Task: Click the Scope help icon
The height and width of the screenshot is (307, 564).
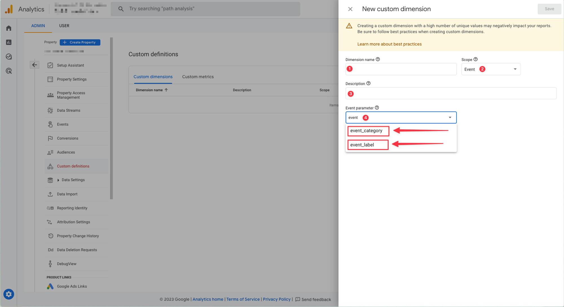Action: click(475, 59)
